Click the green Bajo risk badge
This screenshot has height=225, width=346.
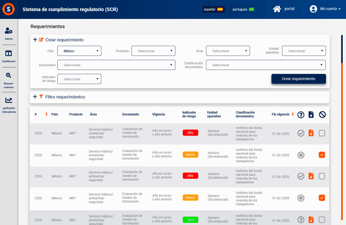point(191,220)
